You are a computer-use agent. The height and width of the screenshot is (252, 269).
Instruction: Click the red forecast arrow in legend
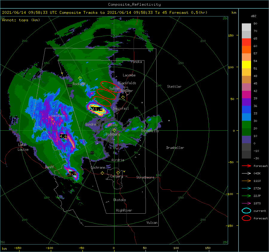246,166
